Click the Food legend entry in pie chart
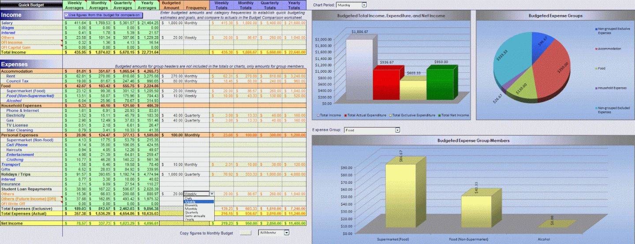The image size is (635, 244). (602, 68)
